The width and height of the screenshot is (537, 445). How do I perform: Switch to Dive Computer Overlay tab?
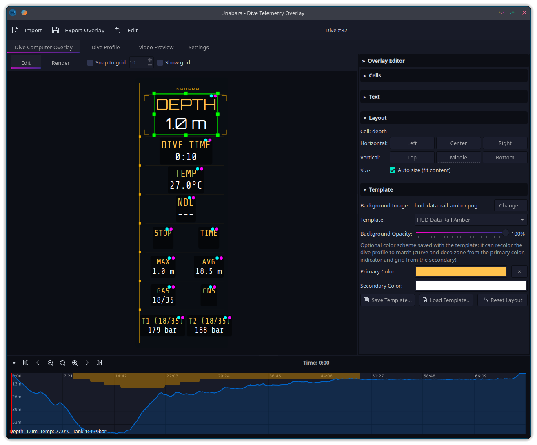coord(44,47)
